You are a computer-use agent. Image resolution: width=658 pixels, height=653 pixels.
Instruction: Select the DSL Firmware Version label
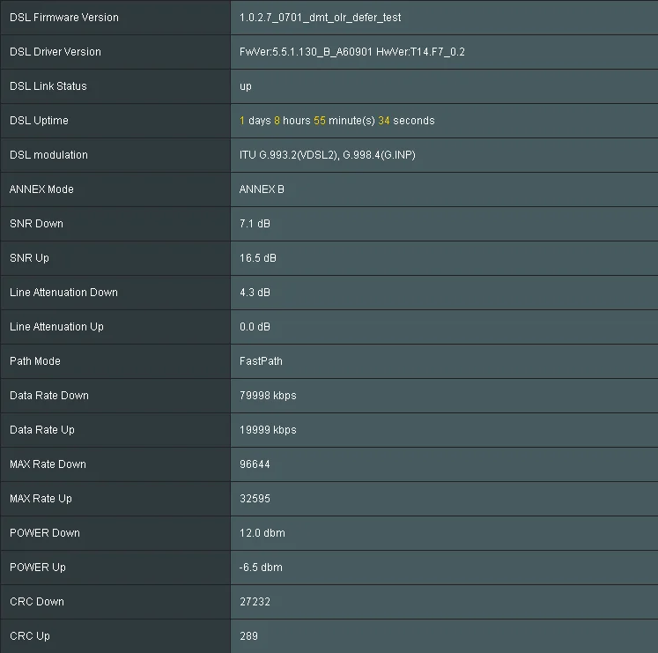point(64,18)
